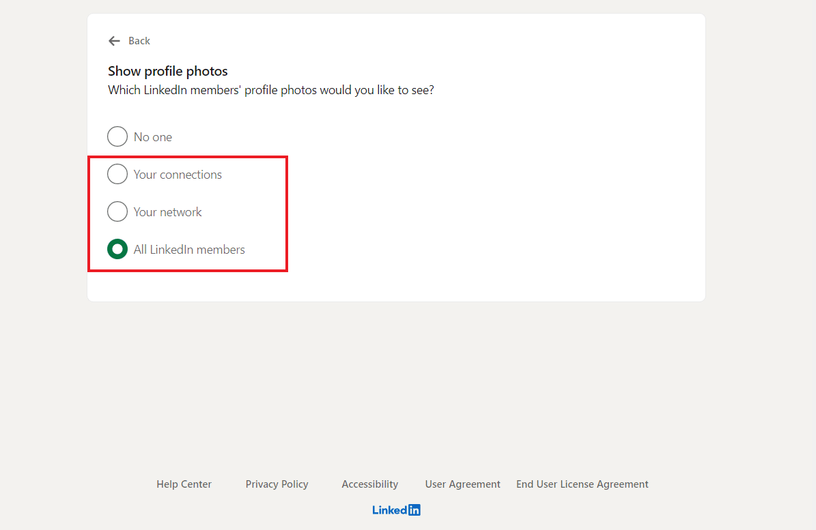
Task: Select the Your network radio button
Action: (x=117, y=211)
